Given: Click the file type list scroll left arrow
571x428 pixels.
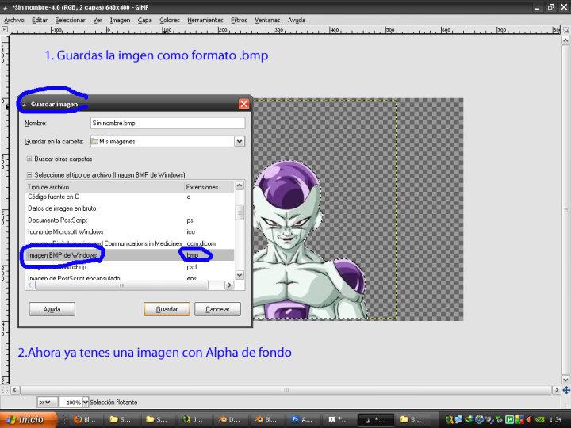Looking at the screenshot, I should [x=30, y=285].
